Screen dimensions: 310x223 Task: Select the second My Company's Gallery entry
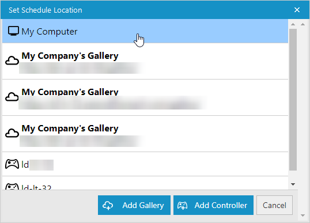pyautogui.click(x=145, y=97)
